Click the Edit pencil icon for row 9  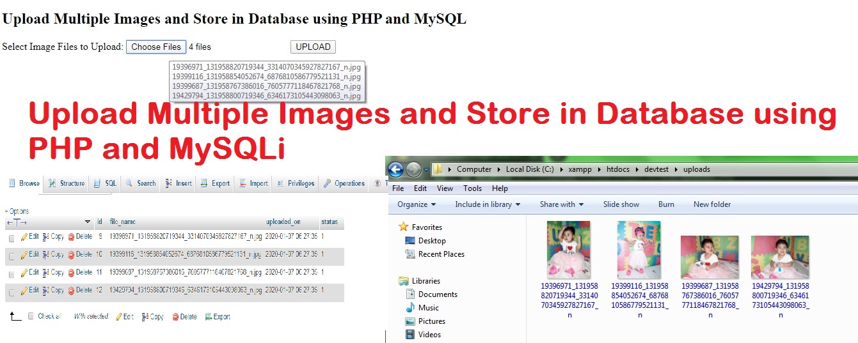tap(24, 237)
